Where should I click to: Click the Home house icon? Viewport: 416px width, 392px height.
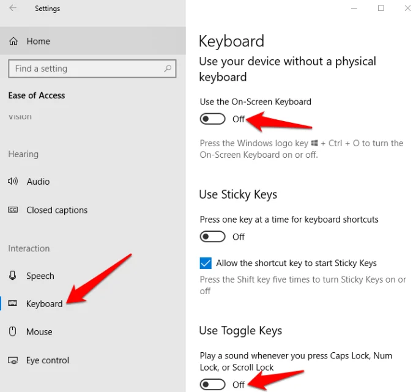pos(13,42)
